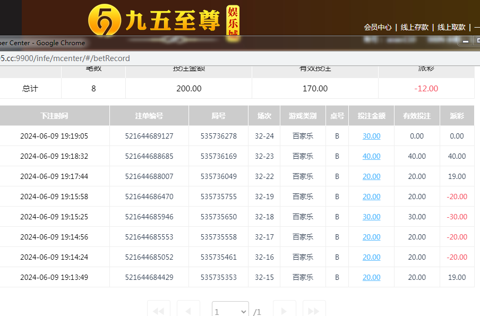Go to the previous page of records
Image resolution: width=480 pixels, height=316 pixels.
tap(188, 311)
